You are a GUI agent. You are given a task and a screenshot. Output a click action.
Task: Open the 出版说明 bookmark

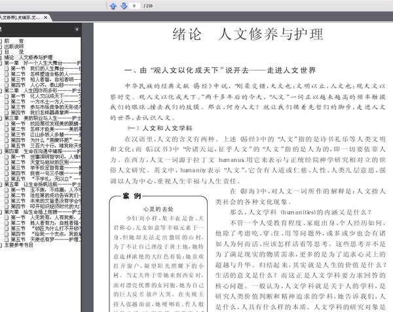coord(14,46)
